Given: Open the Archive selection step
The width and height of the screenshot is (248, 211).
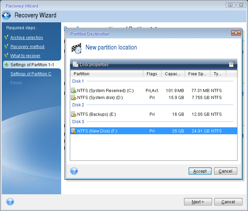Looking at the screenshot, I should [x=27, y=38].
